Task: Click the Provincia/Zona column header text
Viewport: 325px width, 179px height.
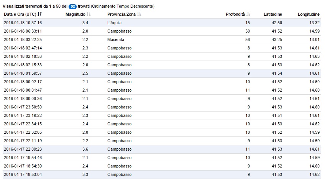Action: [121, 15]
